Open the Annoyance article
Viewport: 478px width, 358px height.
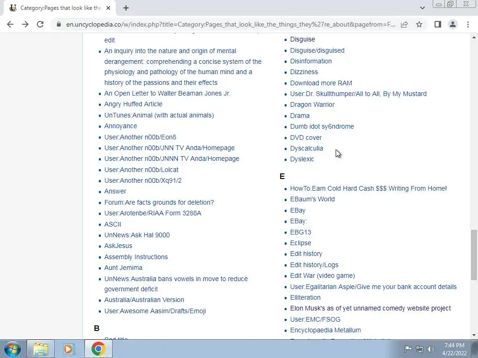coord(120,126)
